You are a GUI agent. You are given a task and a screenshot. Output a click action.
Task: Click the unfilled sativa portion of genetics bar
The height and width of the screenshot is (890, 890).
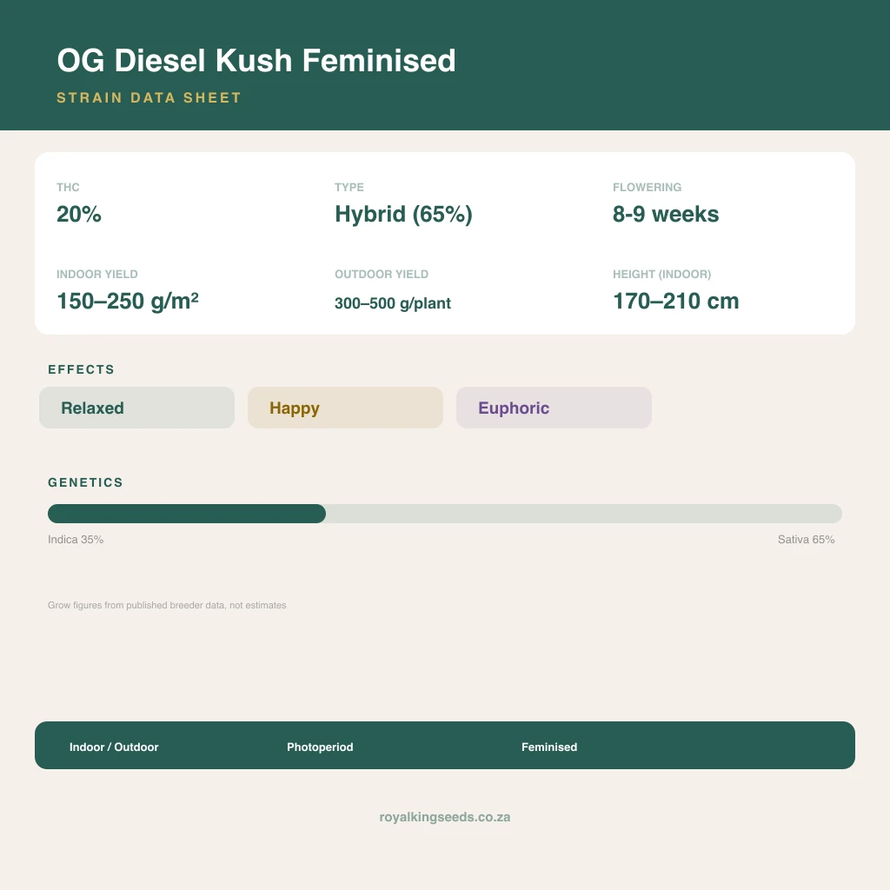[584, 514]
